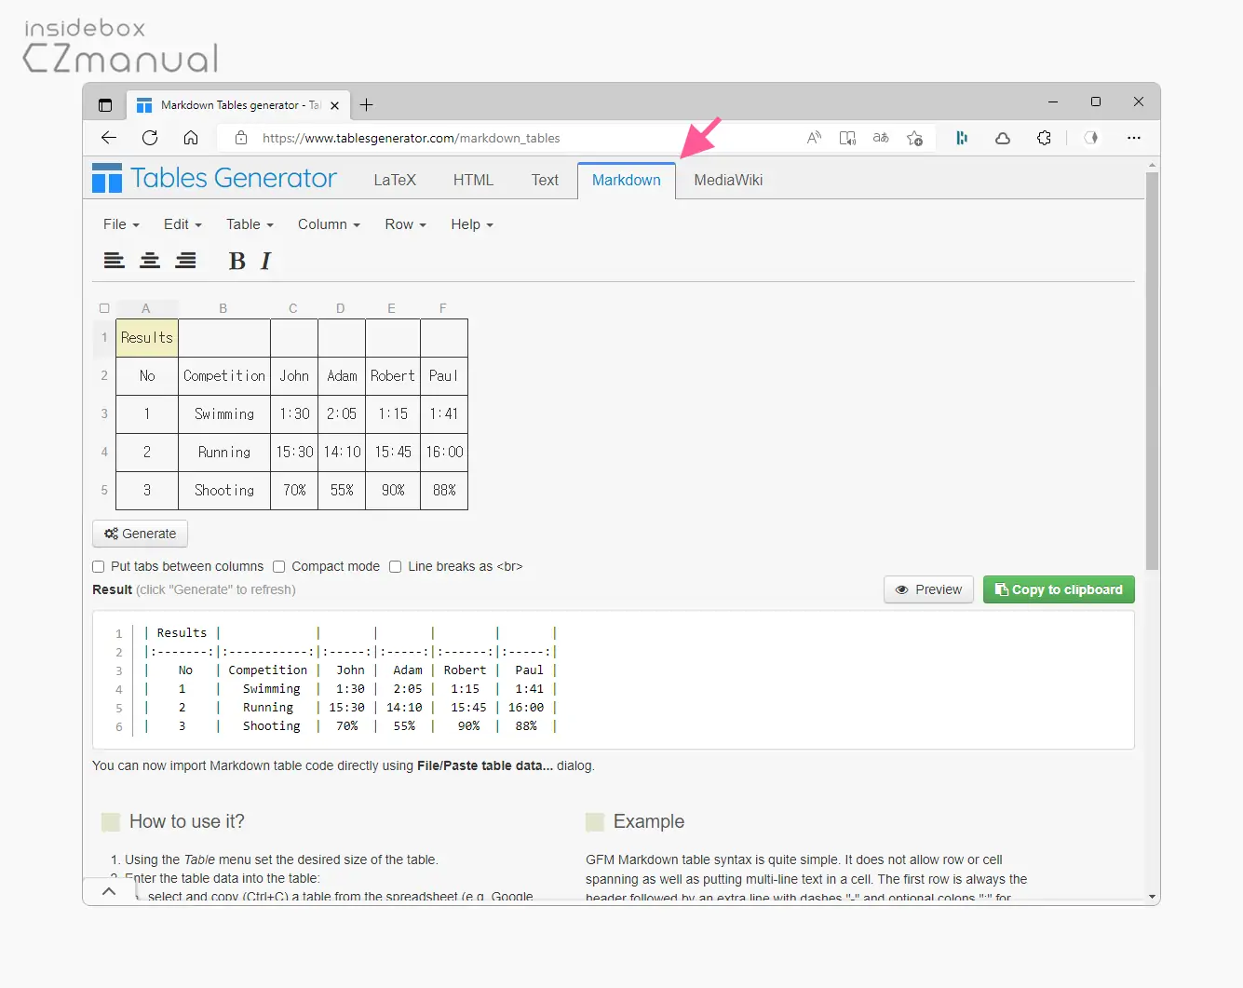Copy result to clipboard

pos(1059,589)
